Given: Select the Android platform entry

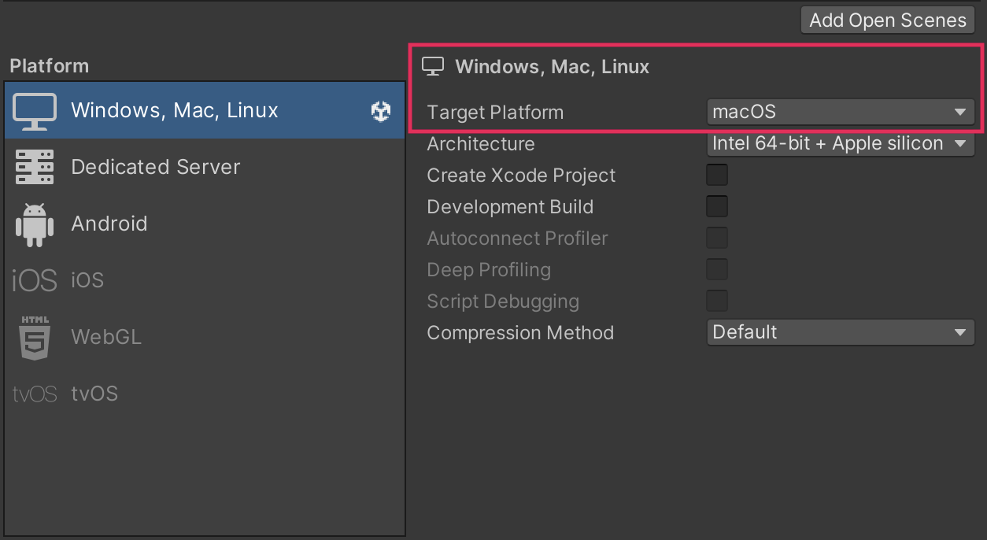Looking at the screenshot, I should point(109,224).
